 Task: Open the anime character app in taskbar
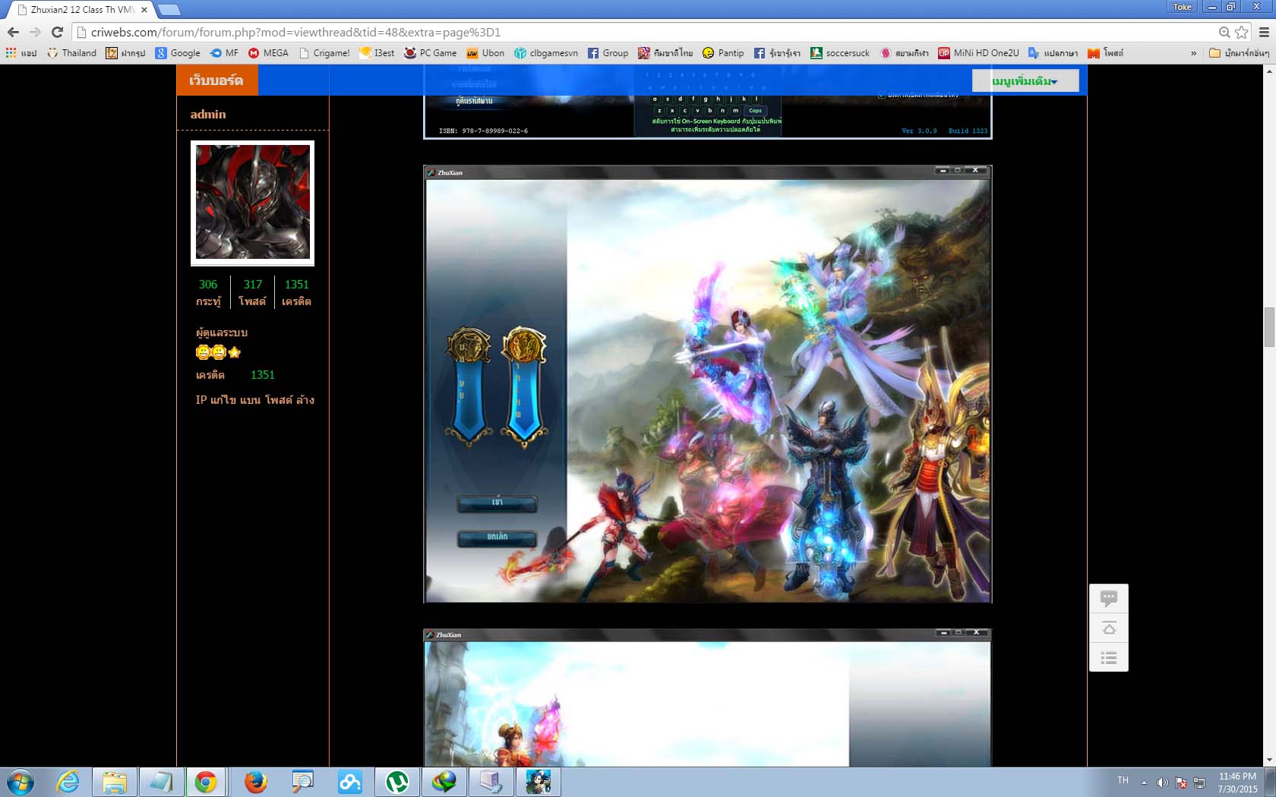(x=539, y=782)
